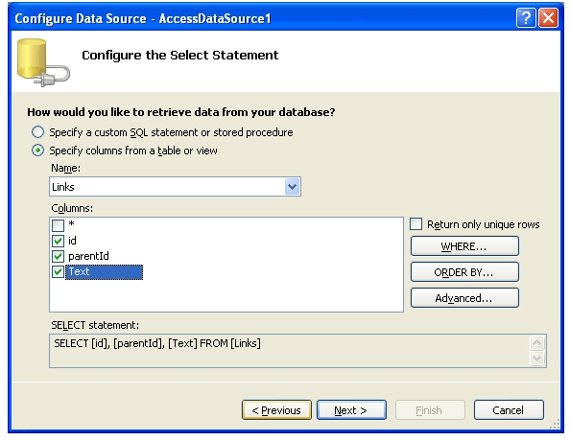The height and width of the screenshot is (441, 570).
Task: Click the database plug wizard icon
Action: click(x=43, y=62)
